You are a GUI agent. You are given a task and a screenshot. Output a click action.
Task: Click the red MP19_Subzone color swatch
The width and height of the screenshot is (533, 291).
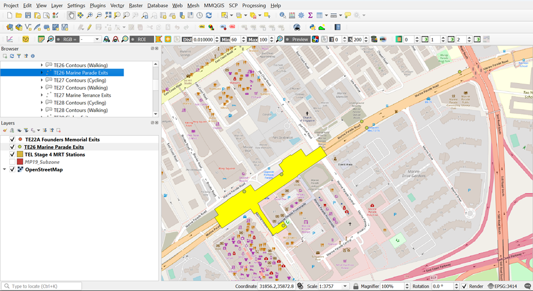tap(20, 162)
